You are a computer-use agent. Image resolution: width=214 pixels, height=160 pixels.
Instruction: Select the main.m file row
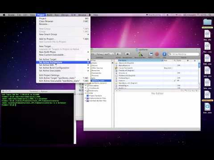157,80
